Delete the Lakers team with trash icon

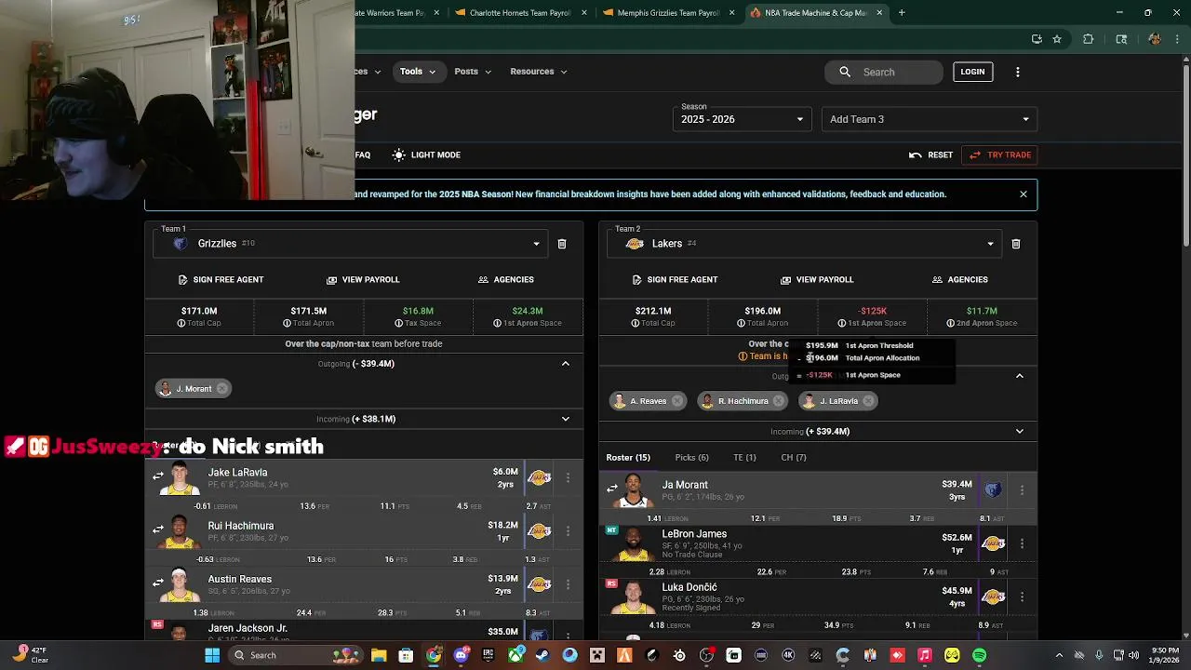click(x=1016, y=244)
